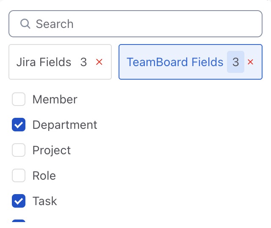Check the Role checkbox
Screen dimensions: 271x228
pos(19,176)
